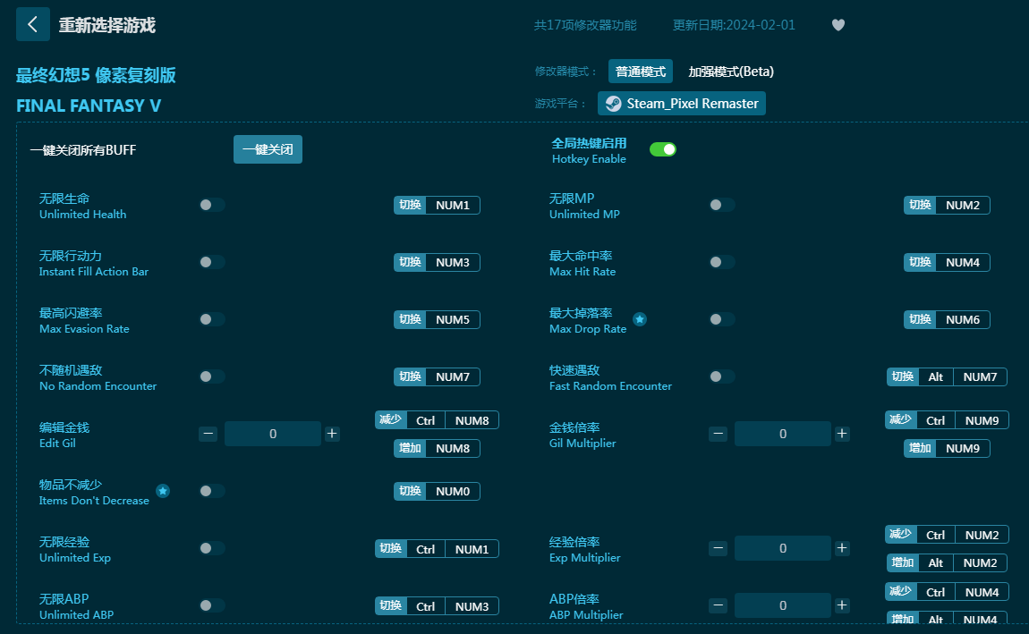Enable Max Hit Rate toggle
Image resolution: width=1029 pixels, height=634 pixels.
pyautogui.click(x=722, y=262)
